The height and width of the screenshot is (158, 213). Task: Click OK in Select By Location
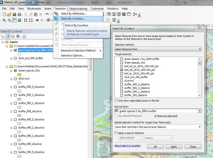tap(155, 147)
